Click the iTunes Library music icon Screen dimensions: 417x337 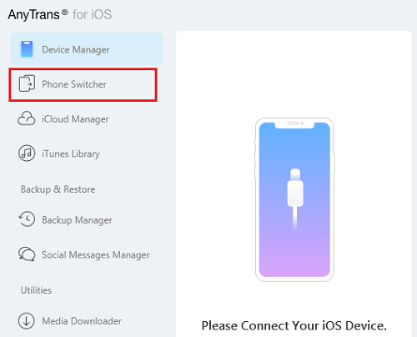point(27,153)
